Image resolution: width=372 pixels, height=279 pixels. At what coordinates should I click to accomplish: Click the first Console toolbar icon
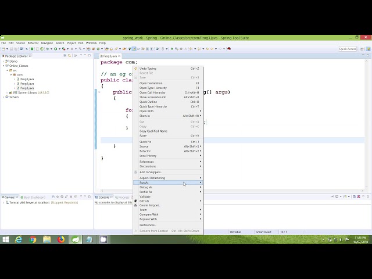(332, 196)
